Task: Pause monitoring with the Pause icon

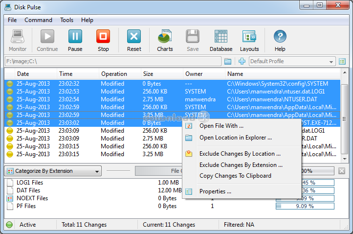Action: tap(75, 36)
